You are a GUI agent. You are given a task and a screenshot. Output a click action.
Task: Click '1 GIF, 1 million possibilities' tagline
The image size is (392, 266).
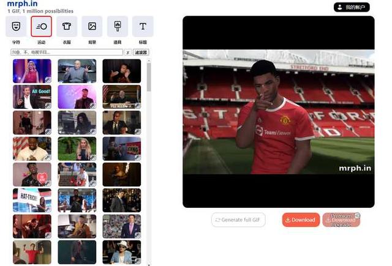click(40, 11)
